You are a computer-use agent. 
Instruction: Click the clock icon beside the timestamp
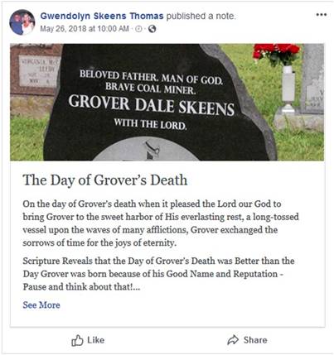click(138, 29)
